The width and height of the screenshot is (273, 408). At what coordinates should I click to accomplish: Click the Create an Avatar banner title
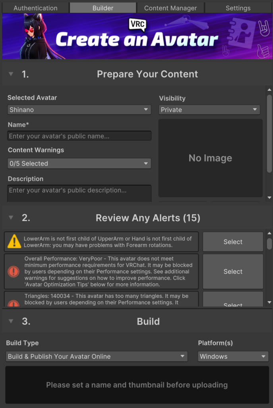tap(137, 39)
